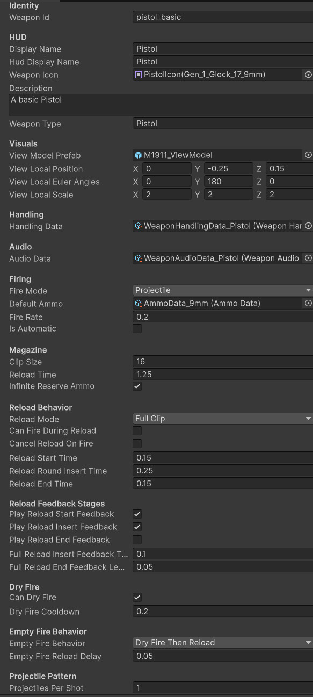Screen dimensions: 313x697
Task: Open the Fire Mode dropdown
Action: click(x=223, y=290)
